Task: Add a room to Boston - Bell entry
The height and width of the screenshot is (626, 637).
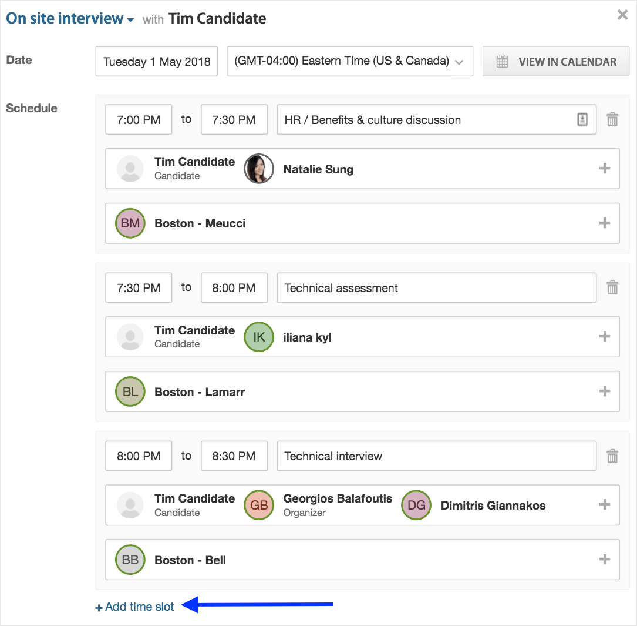Action: tap(604, 560)
